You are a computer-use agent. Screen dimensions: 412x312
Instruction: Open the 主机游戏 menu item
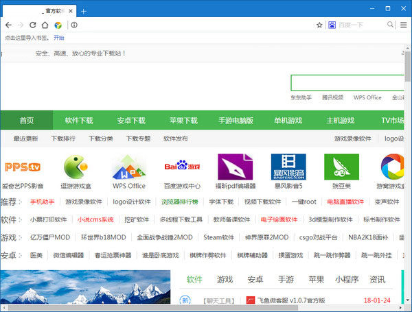click(x=341, y=120)
